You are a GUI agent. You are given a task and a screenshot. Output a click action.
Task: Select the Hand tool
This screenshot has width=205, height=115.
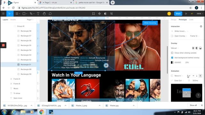tap(44, 14)
